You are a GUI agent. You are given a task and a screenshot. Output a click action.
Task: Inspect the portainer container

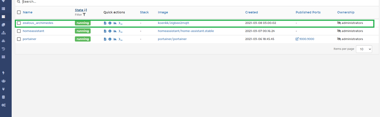pos(110,39)
